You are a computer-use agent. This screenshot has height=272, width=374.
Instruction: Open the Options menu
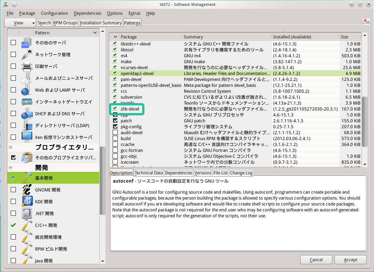click(115, 13)
